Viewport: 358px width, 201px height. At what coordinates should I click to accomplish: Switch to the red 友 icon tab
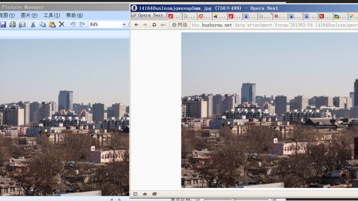[326, 16]
